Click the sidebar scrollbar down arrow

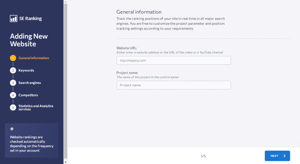(x=65, y=162)
